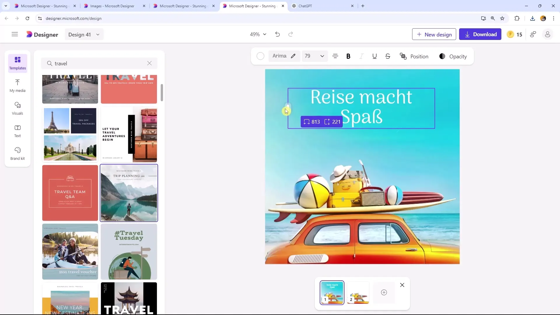Select the Underline text icon
Image resolution: width=560 pixels, height=315 pixels.
coord(374,57)
